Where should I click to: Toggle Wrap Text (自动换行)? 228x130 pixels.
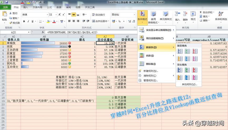[x=98, y=15]
